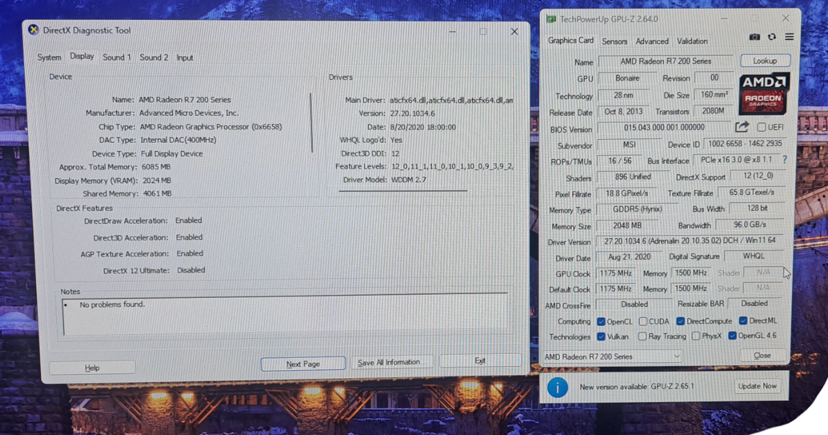This screenshot has height=435, width=828.
Task: Toggle the DirectML checkbox
Action: (743, 321)
